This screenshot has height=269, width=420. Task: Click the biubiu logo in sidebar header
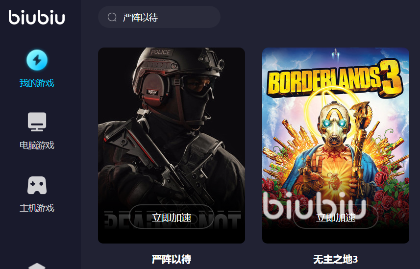click(37, 18)
